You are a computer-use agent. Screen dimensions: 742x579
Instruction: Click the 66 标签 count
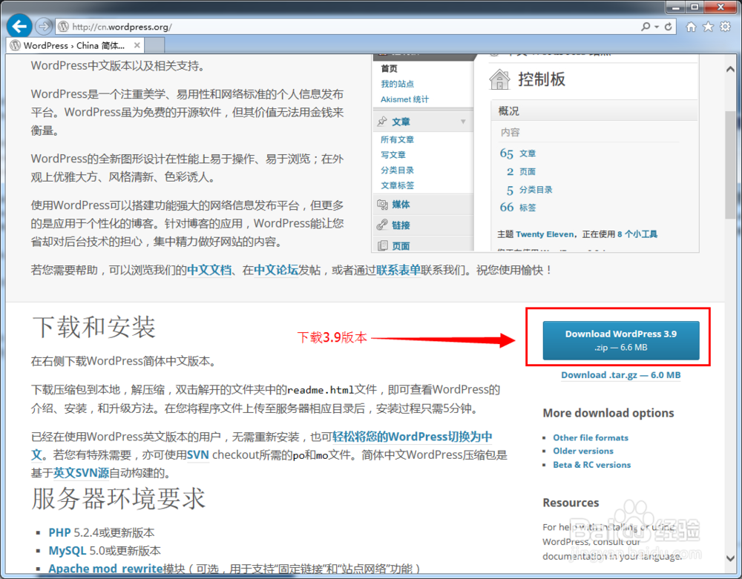pyautogui.click(x=518, y=207)
